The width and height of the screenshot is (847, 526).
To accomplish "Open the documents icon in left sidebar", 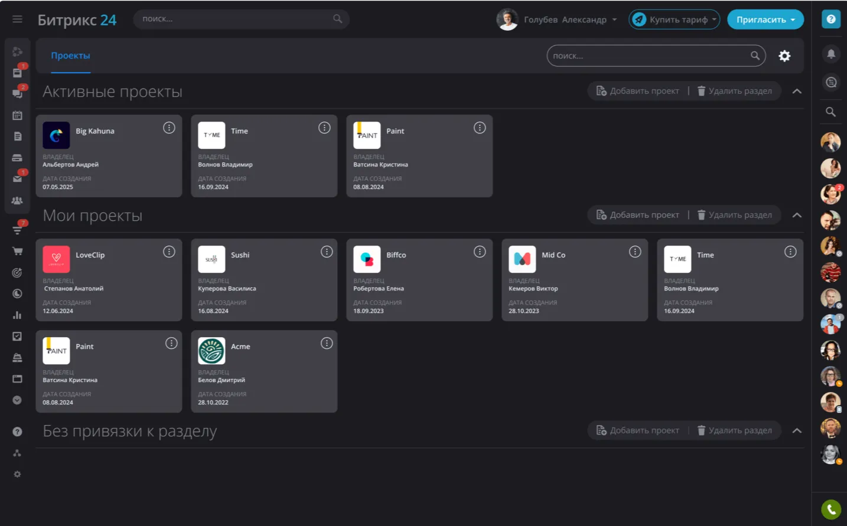I will 17,136.
